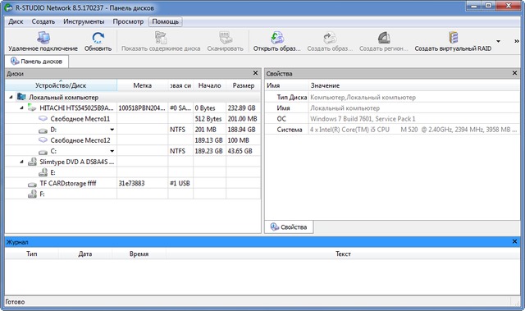Click the Текст column header in Журнал
The width and height of the screenshot is (525, 311).
point(343,254)
